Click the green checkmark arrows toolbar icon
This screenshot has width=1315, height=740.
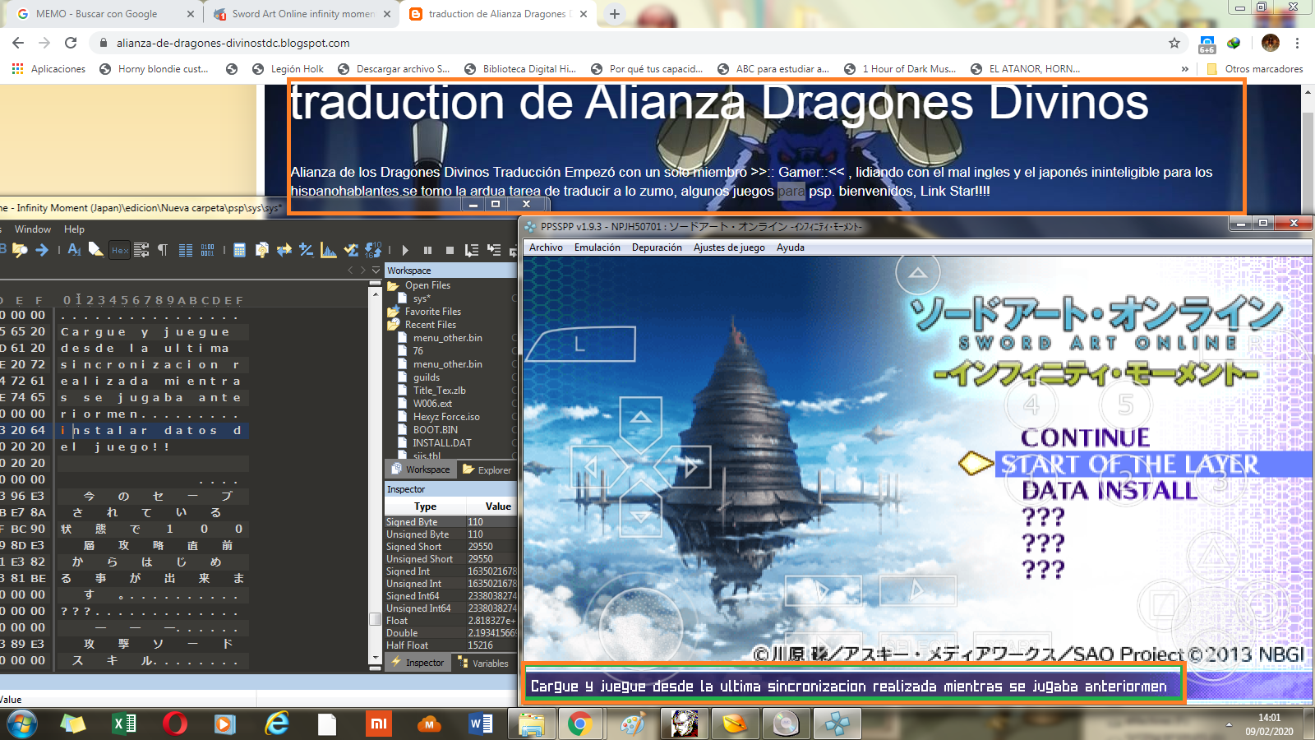click(x=351, y=250)
